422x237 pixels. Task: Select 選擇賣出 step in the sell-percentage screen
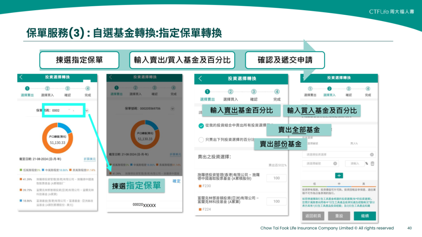[207, 99]
